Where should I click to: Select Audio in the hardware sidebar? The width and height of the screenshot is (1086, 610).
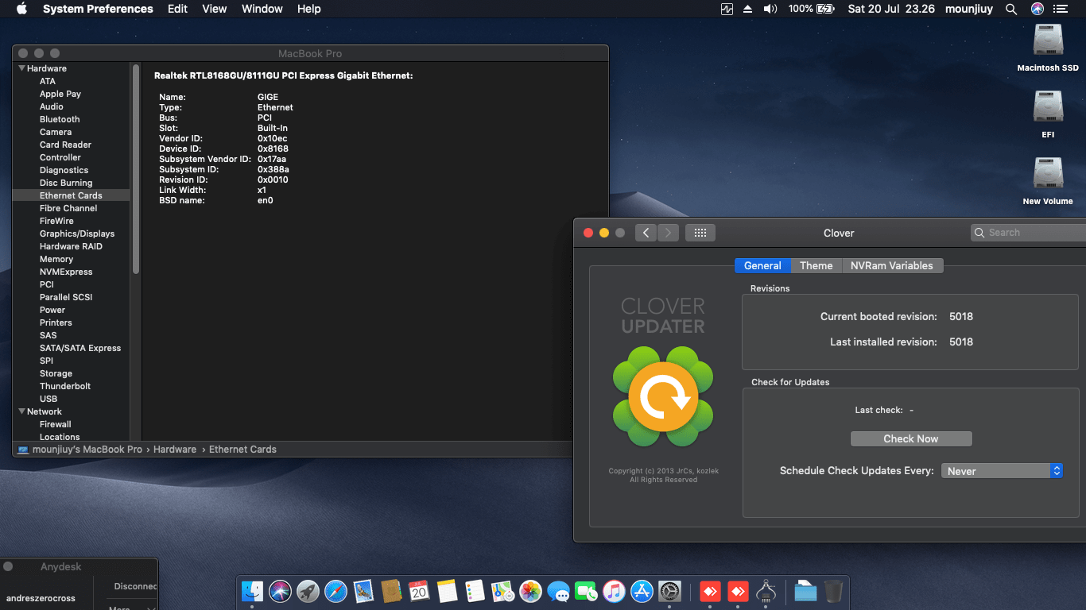[x=52, y=106]
